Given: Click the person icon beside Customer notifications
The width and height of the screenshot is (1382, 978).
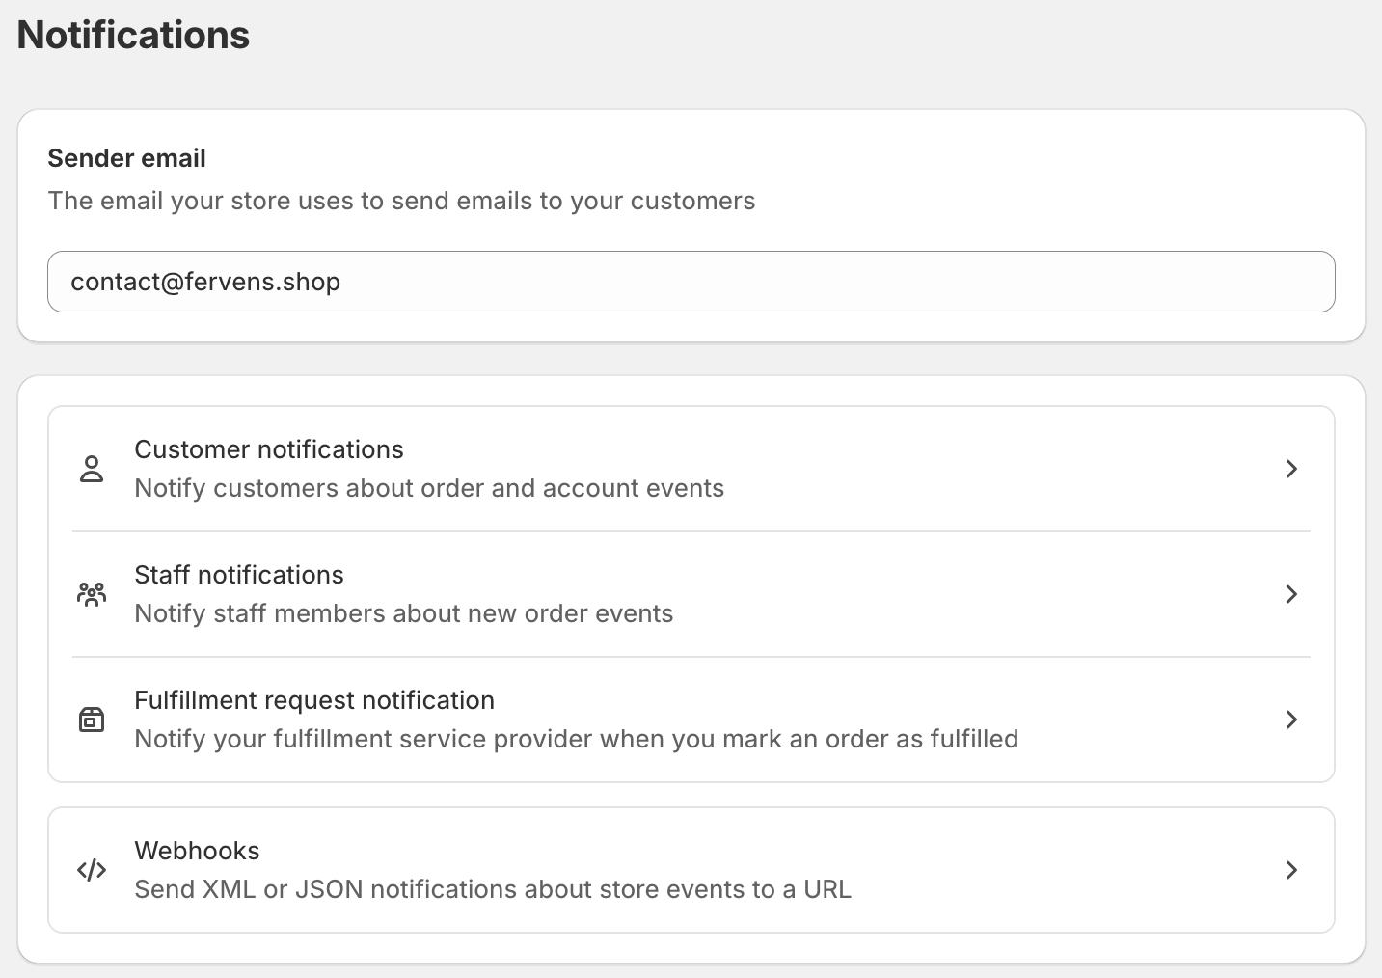Looking at the screenshot, I should pos(92,469).
